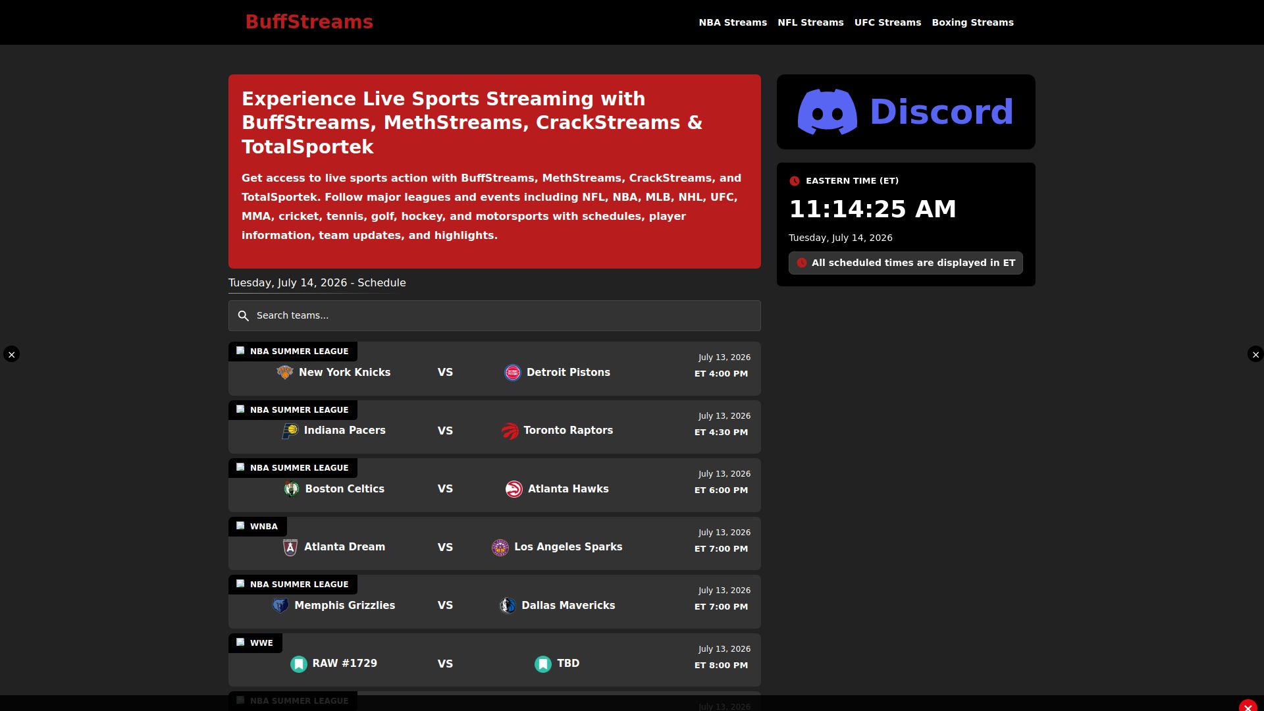Open Boston Celtics team name
This screenshot has height=711, width=1264.
344,489
